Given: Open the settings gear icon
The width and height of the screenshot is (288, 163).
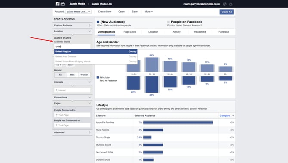Looking at the screenshot, I should click(x=231, y=4).
